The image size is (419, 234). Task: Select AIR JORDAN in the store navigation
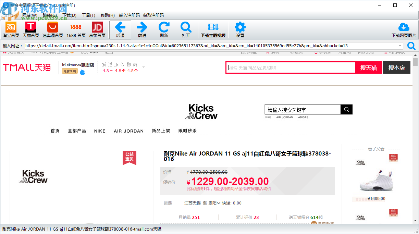[128, 131]
